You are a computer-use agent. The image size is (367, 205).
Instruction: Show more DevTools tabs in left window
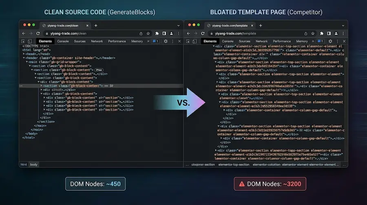point(147,41)
